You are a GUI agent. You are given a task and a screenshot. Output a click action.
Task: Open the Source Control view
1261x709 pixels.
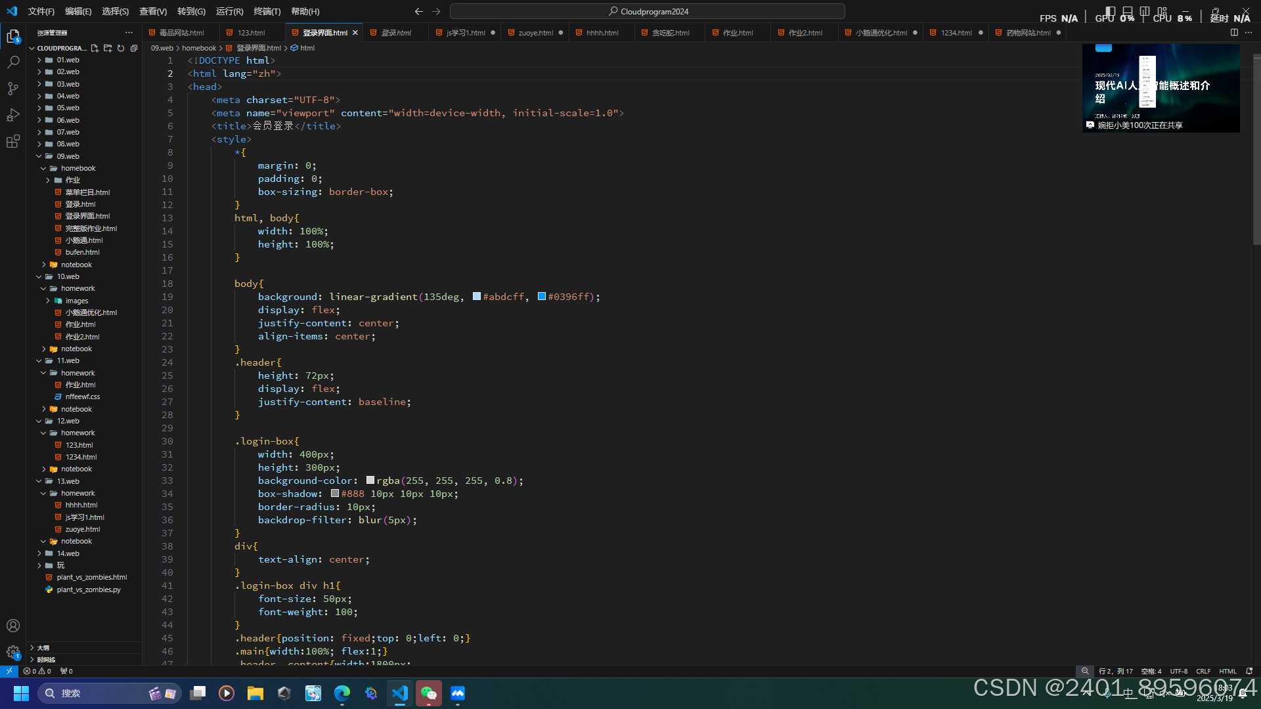[x=13, y=89]
